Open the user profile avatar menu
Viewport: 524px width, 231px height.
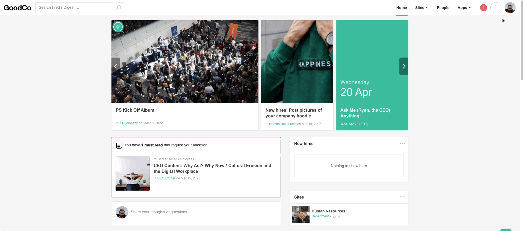[510, 8]
